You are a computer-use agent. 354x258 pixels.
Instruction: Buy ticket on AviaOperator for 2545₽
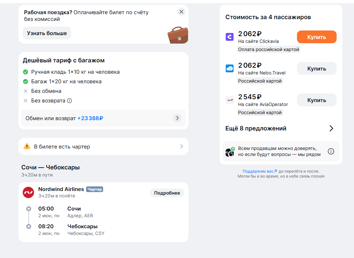pyautogui.click(x=316, y=100)
